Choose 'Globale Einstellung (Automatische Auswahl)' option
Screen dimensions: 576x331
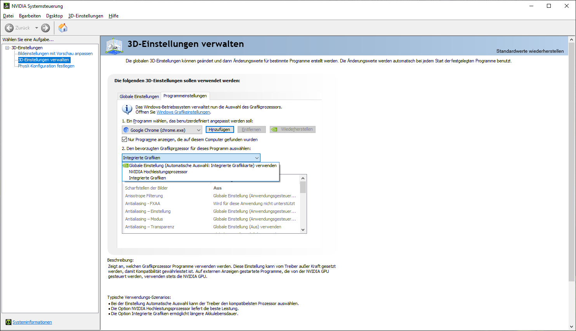tap(200, 165)
